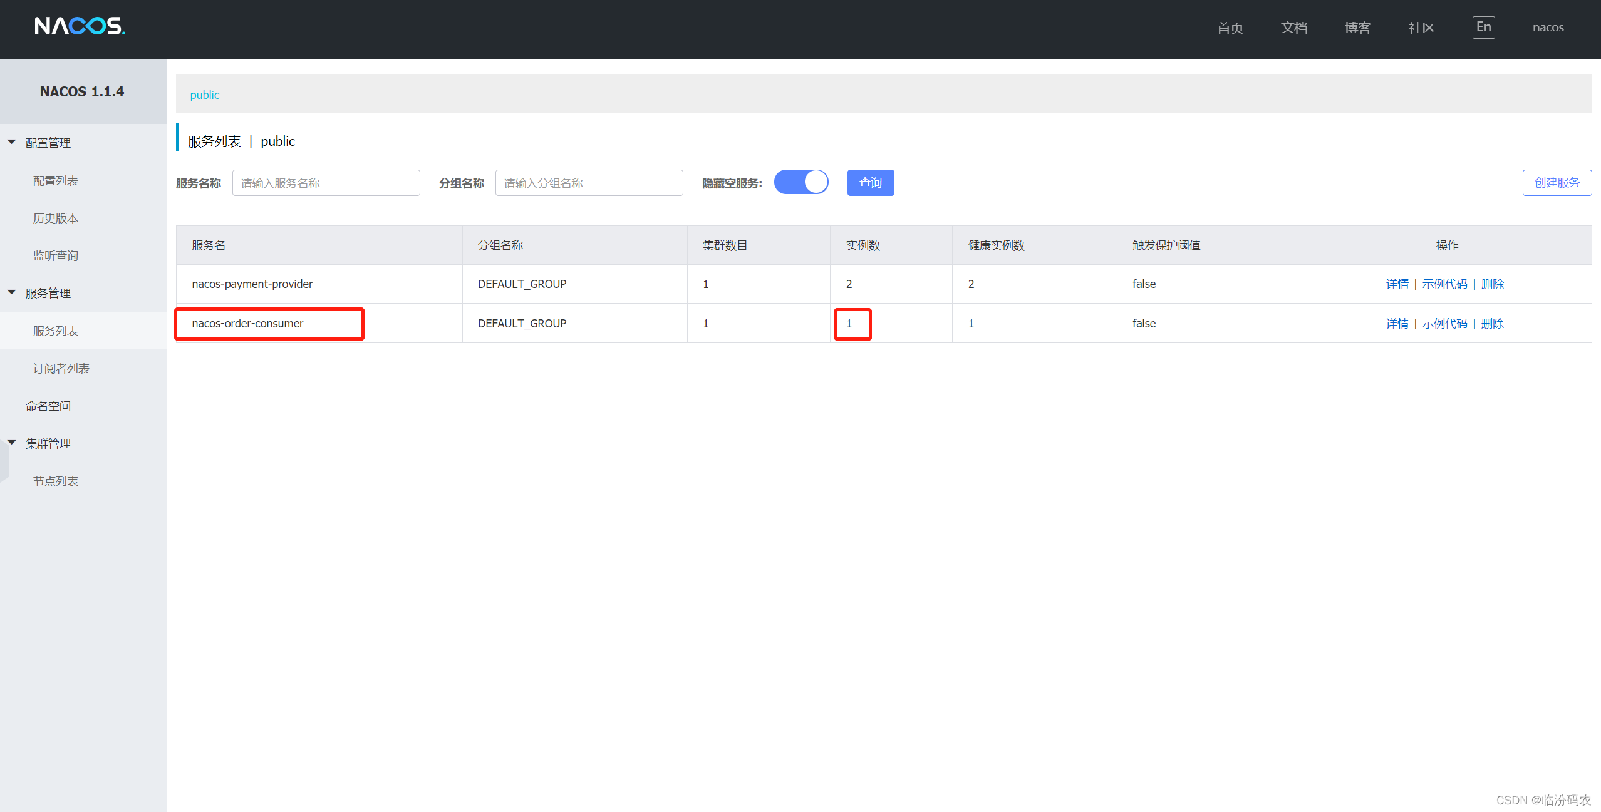
Task: Open 示例代码 for nacos-order-consumer
Action: click(x=1445, y=323)
